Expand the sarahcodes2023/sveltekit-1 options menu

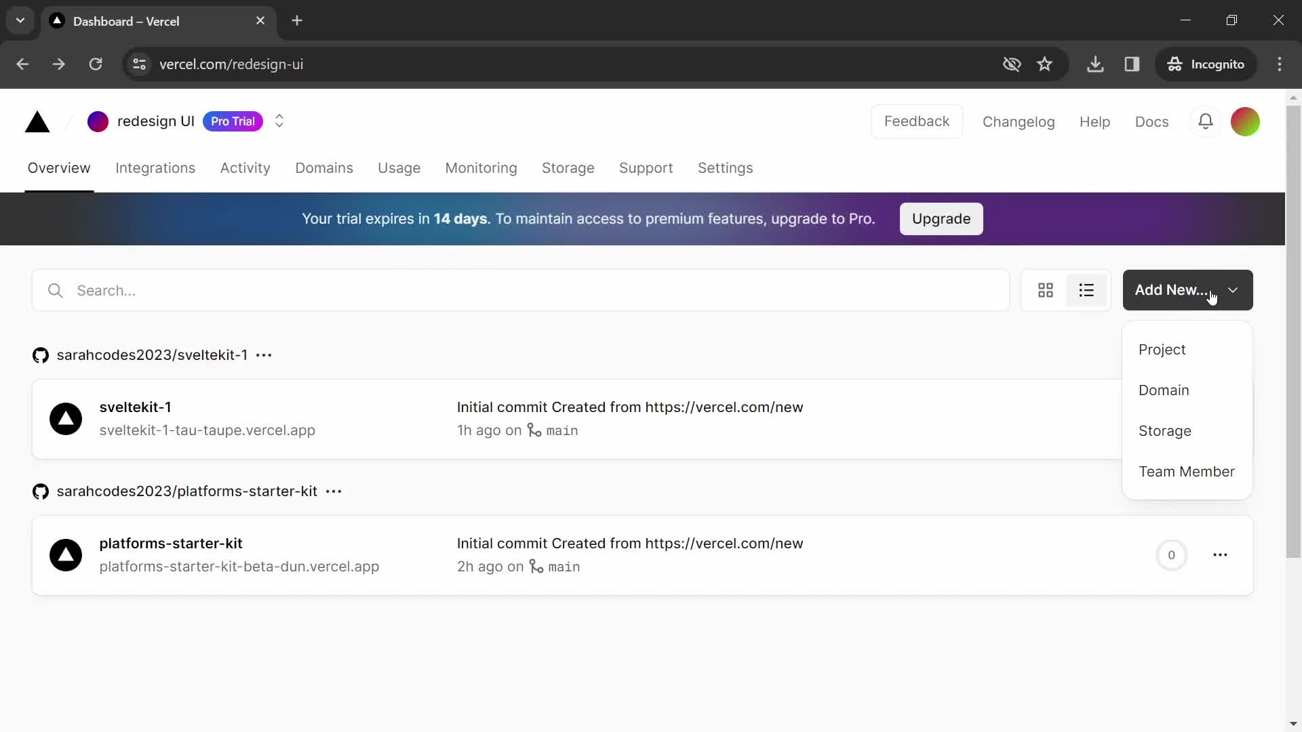point(264,355)
